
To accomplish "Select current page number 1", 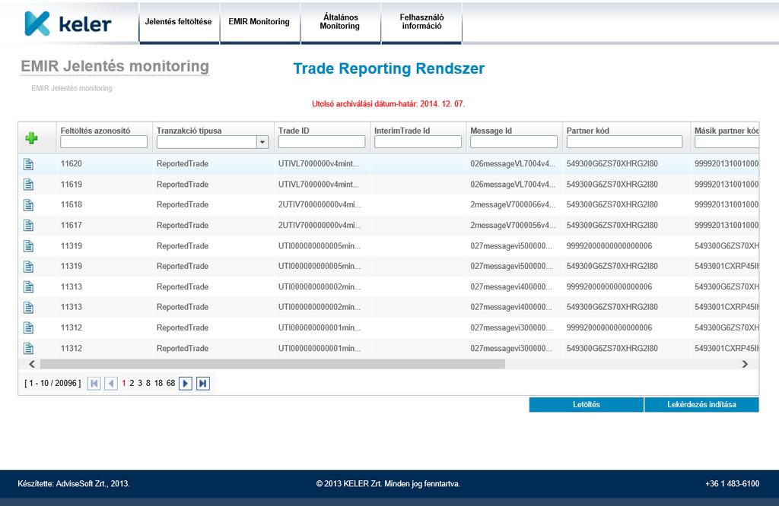I will (x=124, y=384).
